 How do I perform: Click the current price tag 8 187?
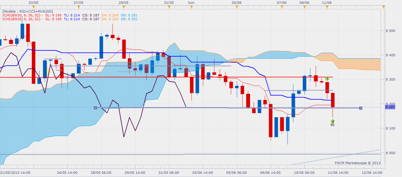click(390, 107)
